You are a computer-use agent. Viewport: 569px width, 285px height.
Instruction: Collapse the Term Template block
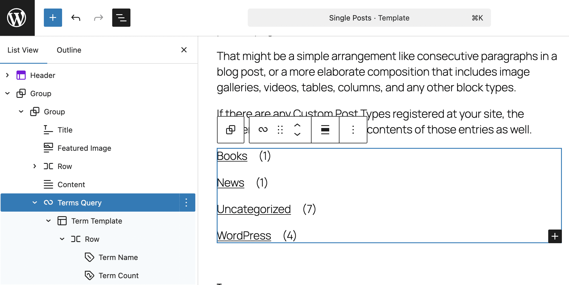click(x=48, y=221)
